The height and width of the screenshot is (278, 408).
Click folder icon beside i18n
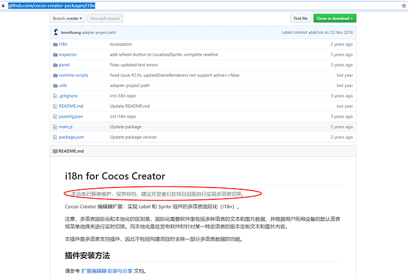pos(55,44)
